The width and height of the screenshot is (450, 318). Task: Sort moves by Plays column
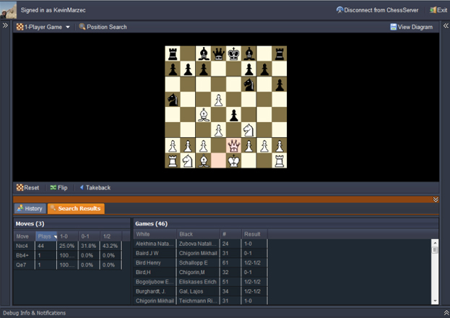(46, 235)
